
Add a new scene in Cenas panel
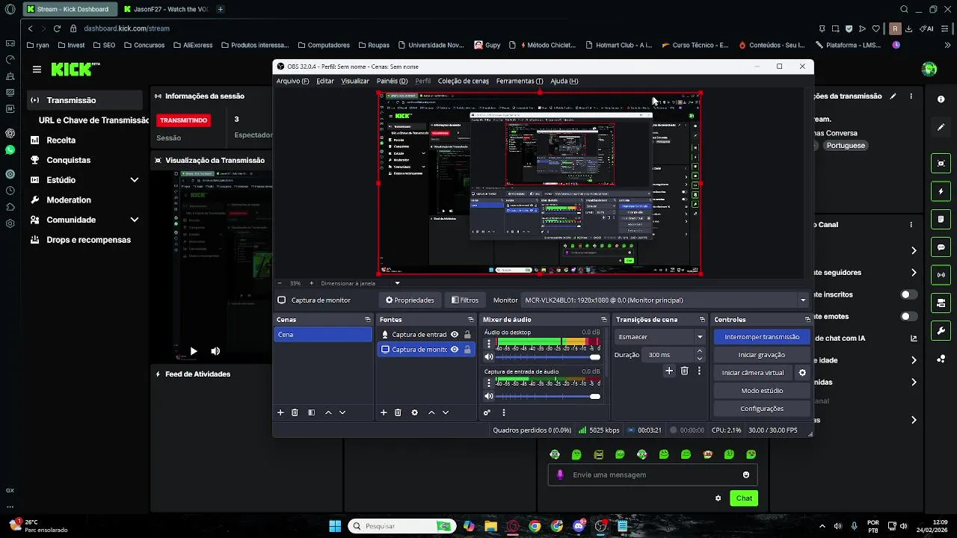280,412
